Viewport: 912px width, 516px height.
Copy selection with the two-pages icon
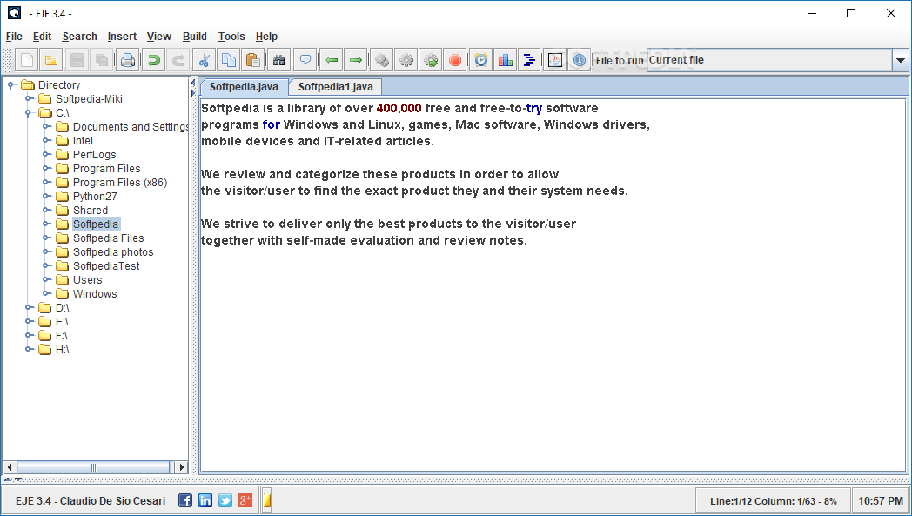[229, 60]
